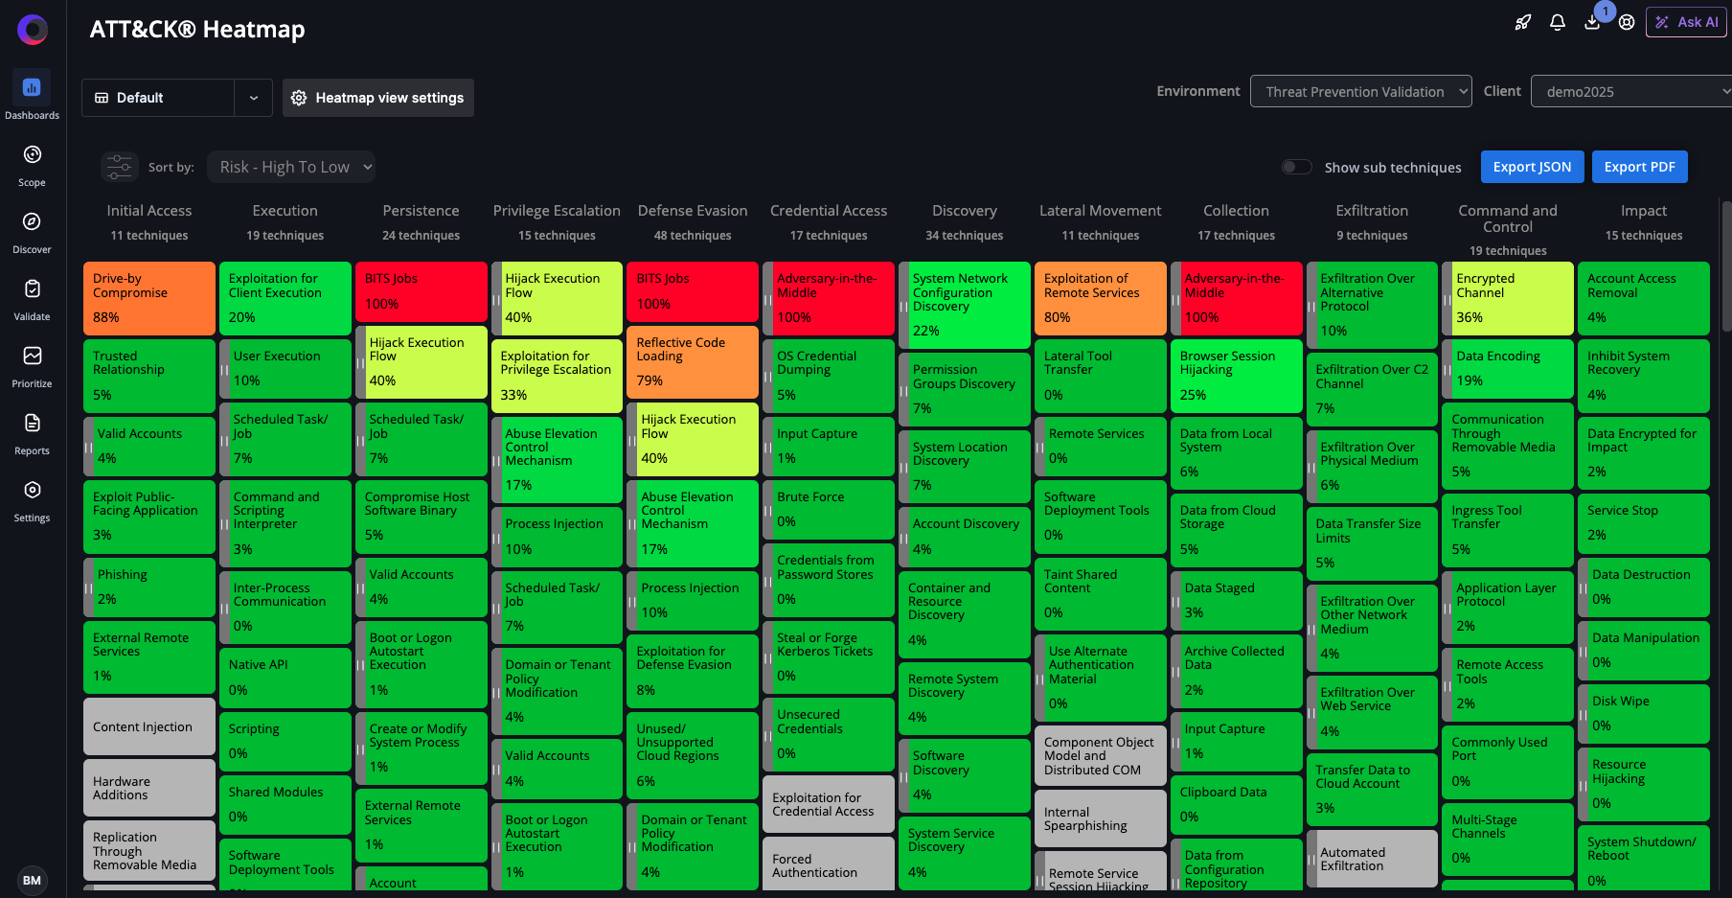Open downloads icon with badge
This screenshot has width=1732, height=898.
coord(1592,22)
